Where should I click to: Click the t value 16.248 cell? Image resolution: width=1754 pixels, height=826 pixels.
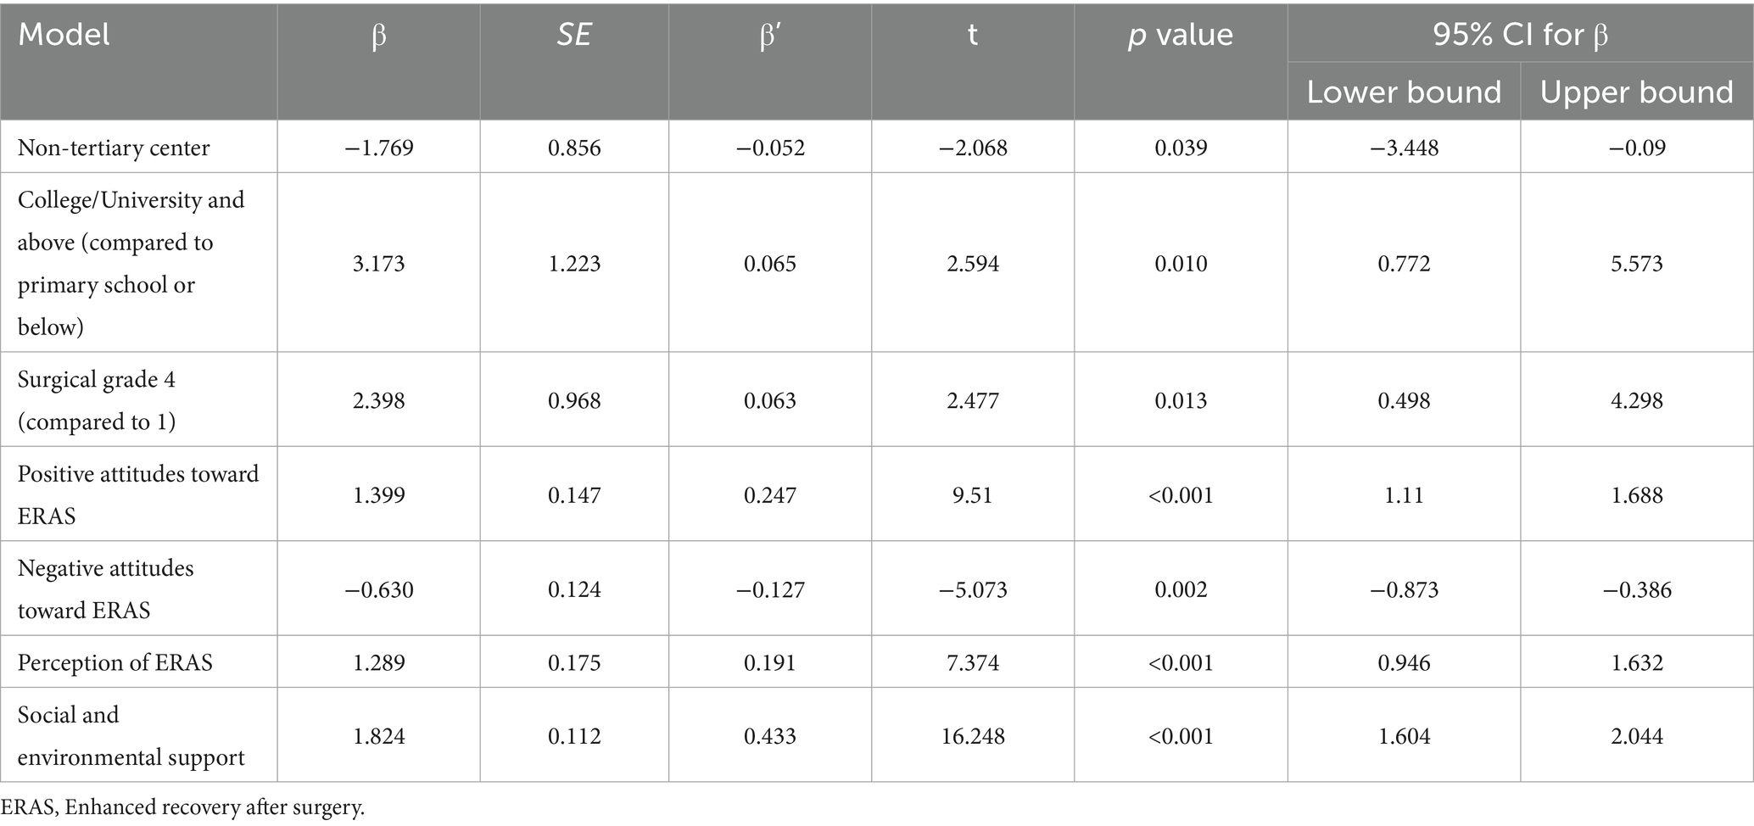(x=972, y=735)
